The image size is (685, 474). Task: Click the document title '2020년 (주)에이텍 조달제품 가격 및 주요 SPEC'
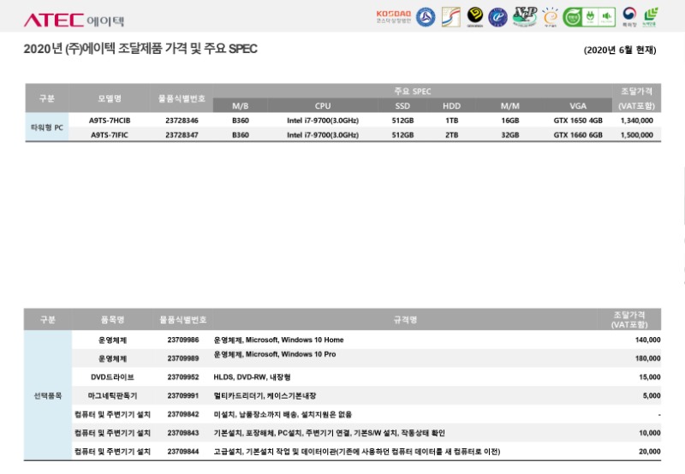[x=140, y=49]
